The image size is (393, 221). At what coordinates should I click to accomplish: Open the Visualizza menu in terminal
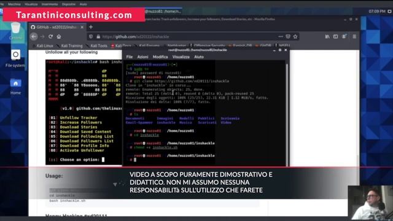click(181, 57)
